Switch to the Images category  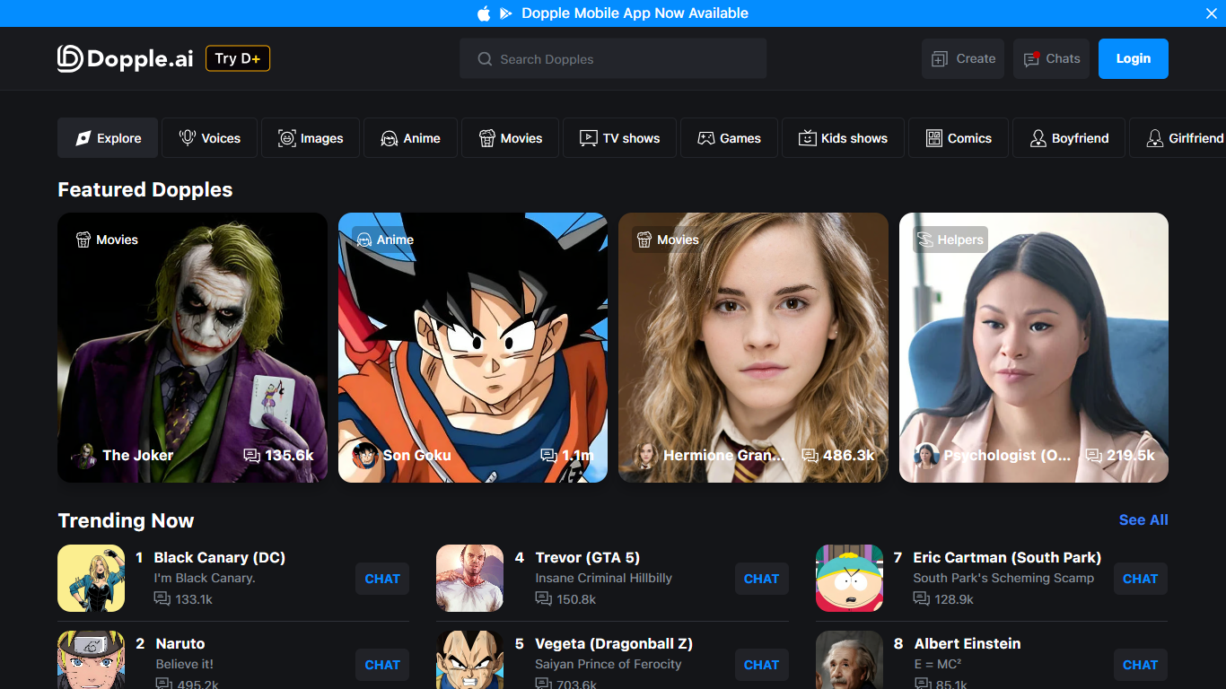tap(311, 138)
